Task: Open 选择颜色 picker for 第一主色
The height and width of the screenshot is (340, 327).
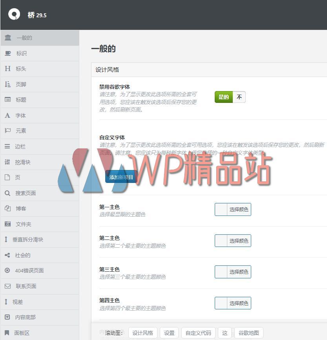Action: click(239, 210)
